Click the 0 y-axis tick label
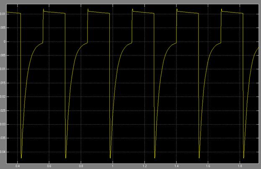The height and width of the screenshot is (169, 261). [5, 42]
